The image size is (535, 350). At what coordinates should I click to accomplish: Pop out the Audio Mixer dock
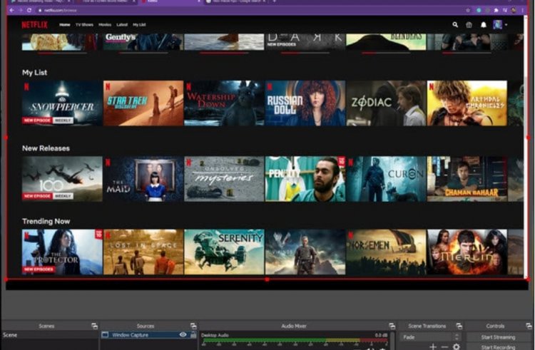click(x=392, y=326)
